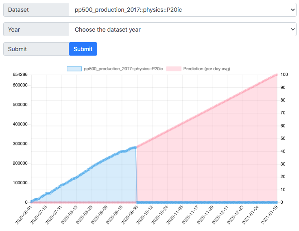
Task: Click the Year dropdown chevron arrow
Action: [x=293, y=29]
